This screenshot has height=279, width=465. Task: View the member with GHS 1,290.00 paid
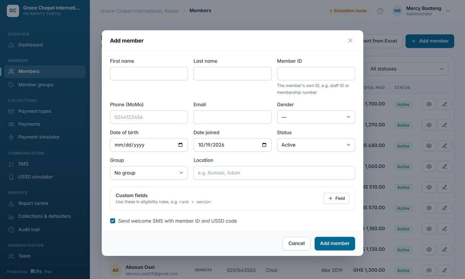(x=429, y=125)
